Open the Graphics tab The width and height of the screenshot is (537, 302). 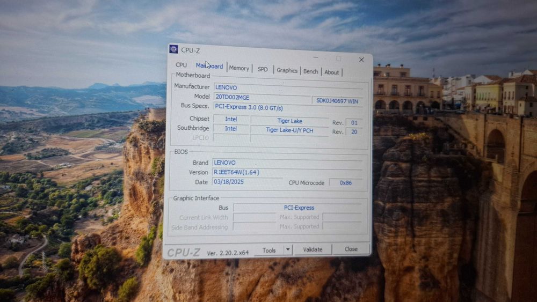pos(287,70)
